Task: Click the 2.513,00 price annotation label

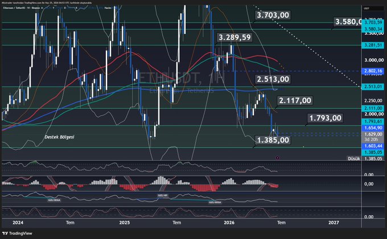Action: click(273, 79)
